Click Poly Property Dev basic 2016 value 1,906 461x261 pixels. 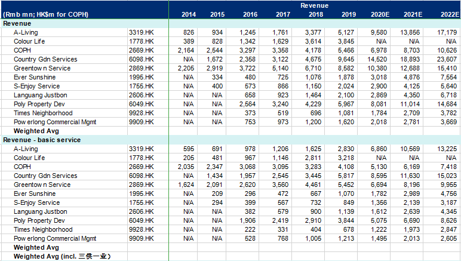pyautogui.click(x=247, y=221)
